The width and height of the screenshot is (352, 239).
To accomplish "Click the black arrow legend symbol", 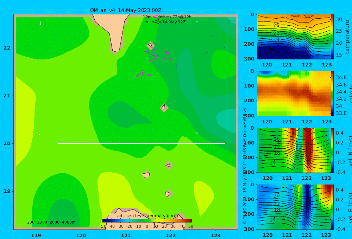I will tap(156, 22).
